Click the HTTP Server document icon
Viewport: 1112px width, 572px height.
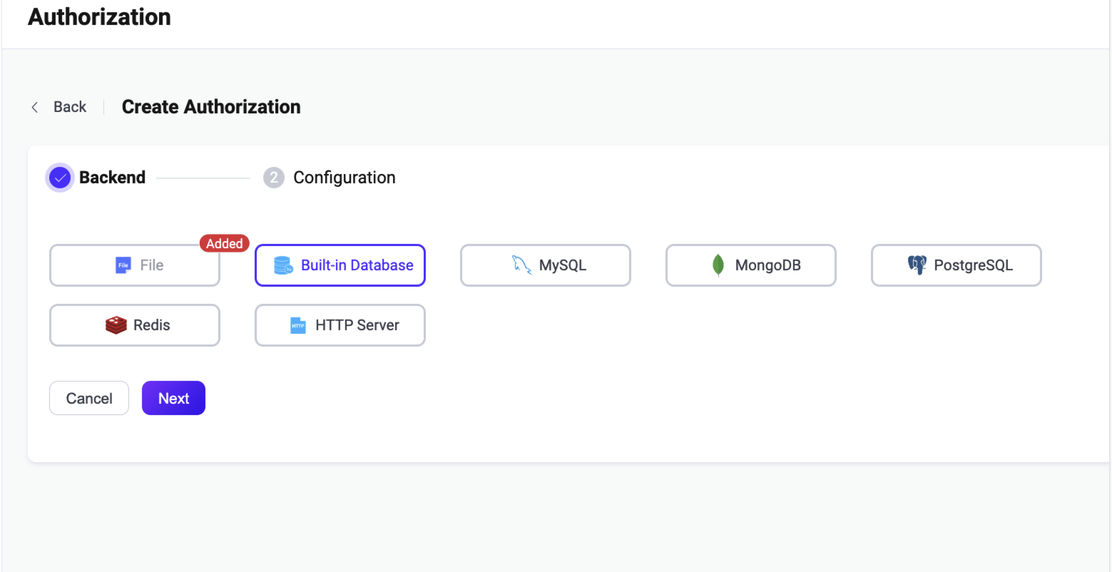coord(298,326)
